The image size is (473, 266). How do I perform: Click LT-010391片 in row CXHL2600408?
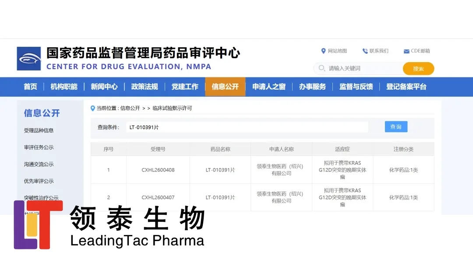220,170
